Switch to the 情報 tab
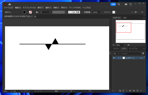Screen dimensions: 148x95 pos(125,18)
